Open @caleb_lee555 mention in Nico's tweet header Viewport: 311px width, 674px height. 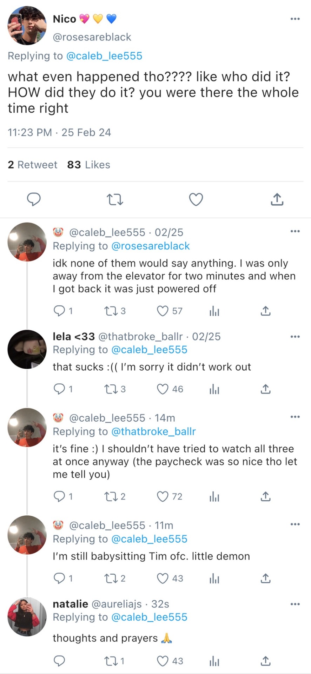pos(104,56)
